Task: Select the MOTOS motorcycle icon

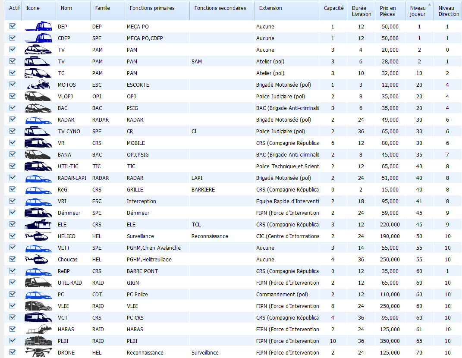Action: coord(38,85)
